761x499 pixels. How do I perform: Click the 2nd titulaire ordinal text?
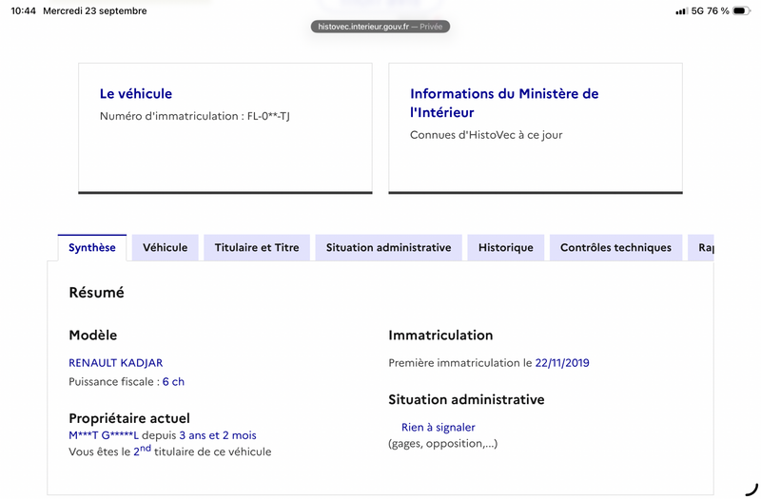click(142, 451)
